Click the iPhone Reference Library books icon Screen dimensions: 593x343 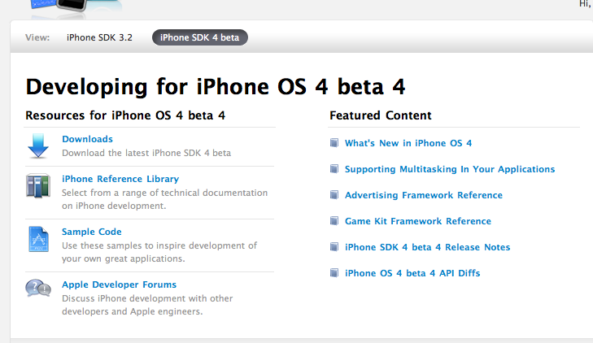(x=38, y=185)
